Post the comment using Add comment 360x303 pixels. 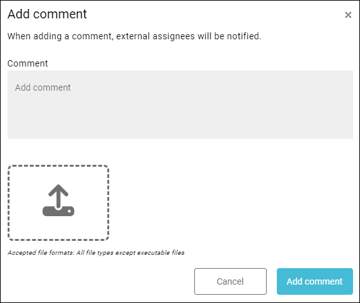tap(315, 281)
